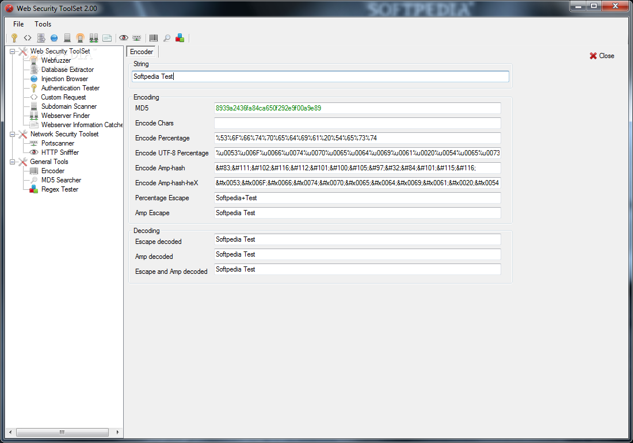
Task: Click the Encode Amp-hash output field
Action: (x=357, y=168)
